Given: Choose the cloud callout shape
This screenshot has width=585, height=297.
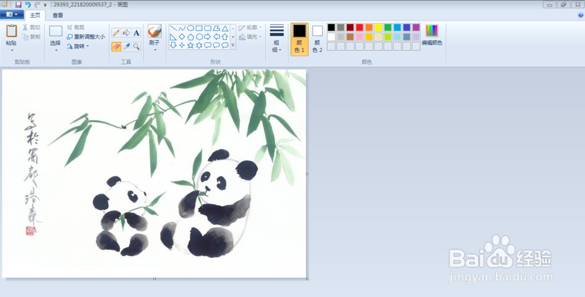Looking at the screenshot, I should [x=225, y=45].
